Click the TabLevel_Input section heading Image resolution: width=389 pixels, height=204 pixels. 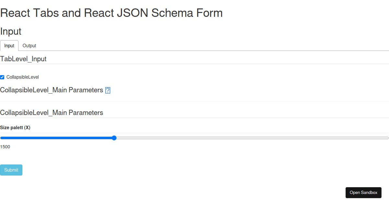[23, 59]
